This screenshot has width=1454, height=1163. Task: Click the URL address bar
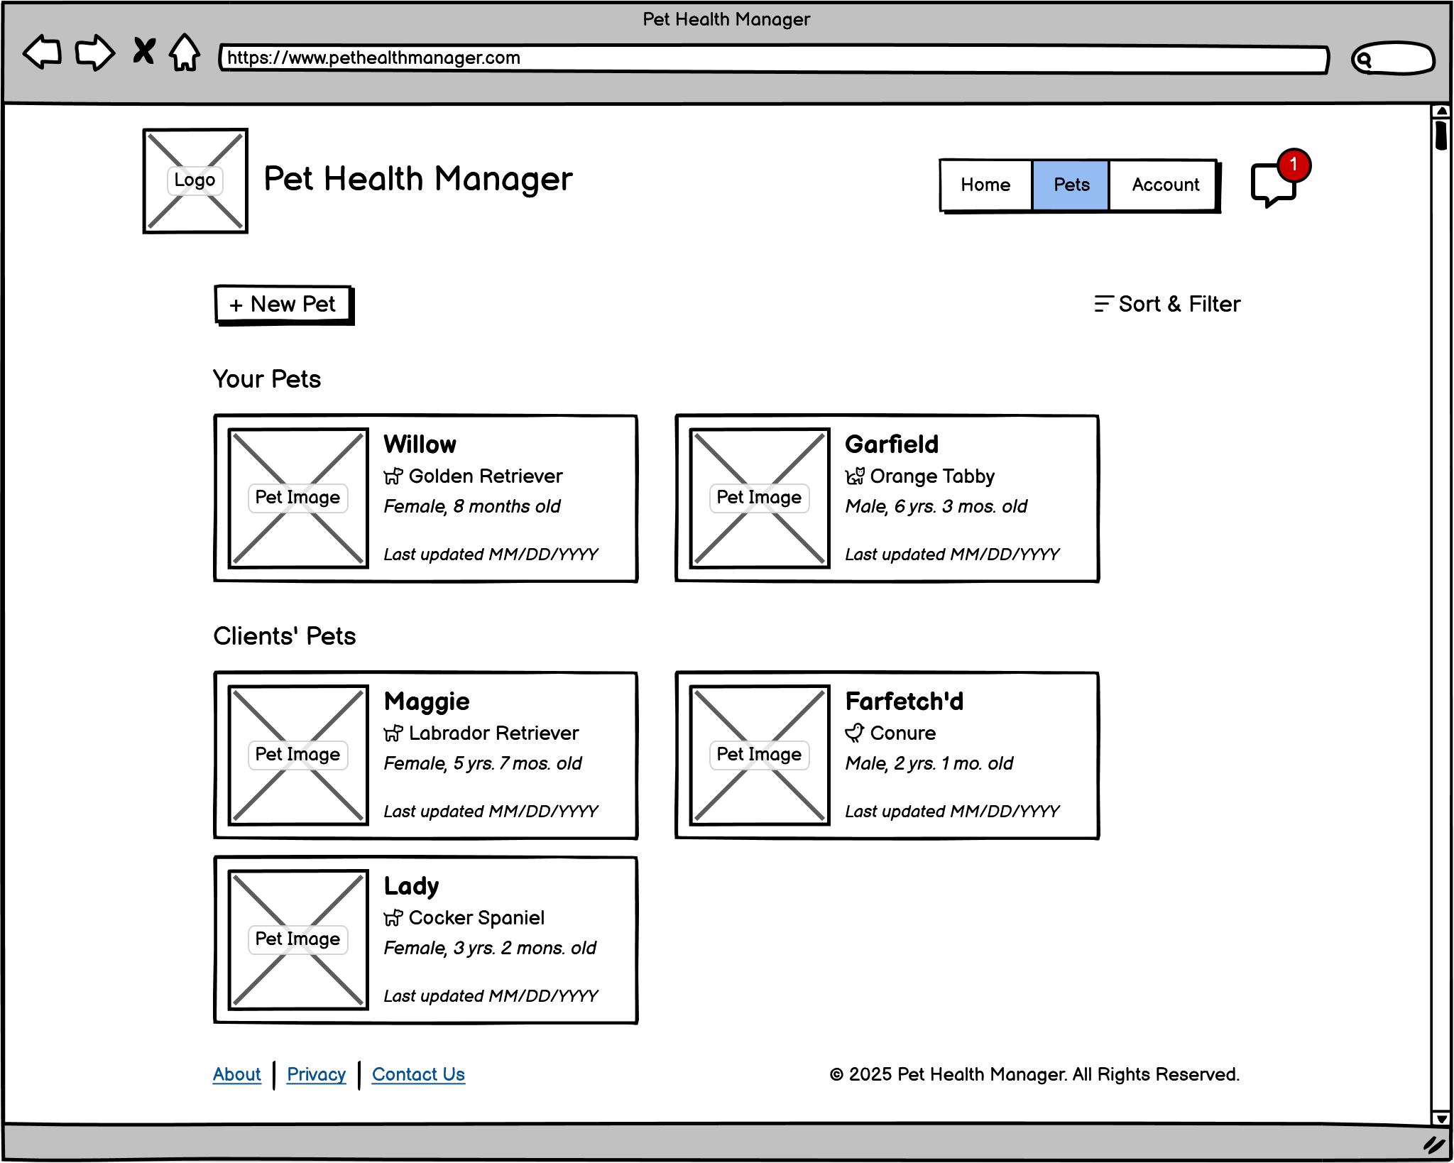tap(774, 58)
